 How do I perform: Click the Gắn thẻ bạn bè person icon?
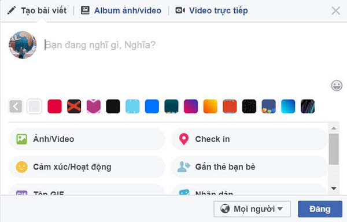tap(184, 166)
